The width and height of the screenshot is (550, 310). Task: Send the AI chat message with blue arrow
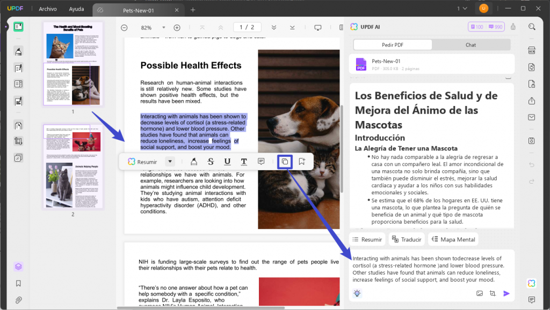coord(506,293)
